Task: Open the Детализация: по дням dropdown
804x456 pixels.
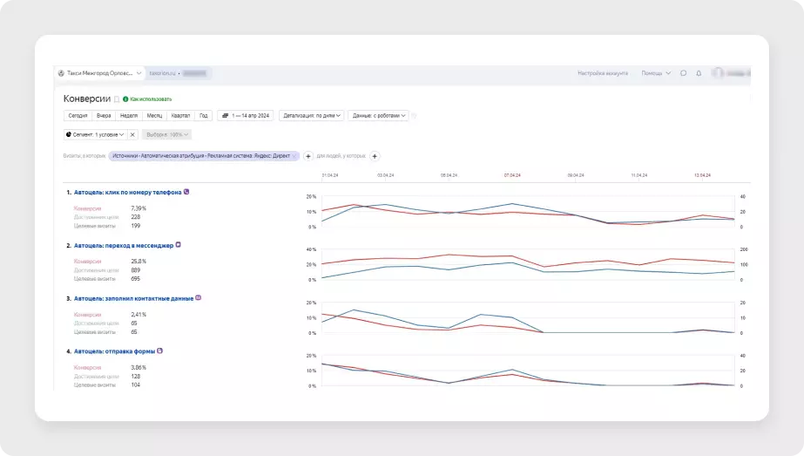Action: 311,116
